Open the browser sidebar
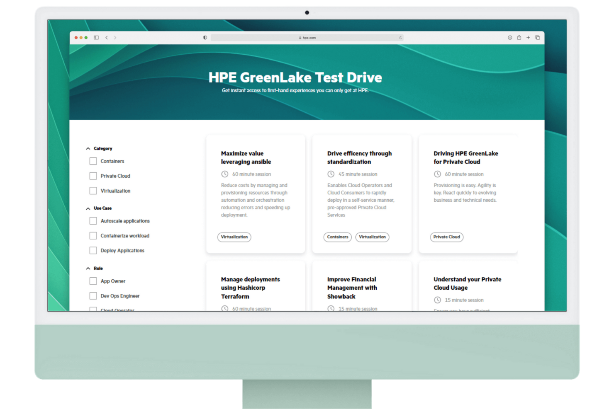Image resolution: width=614 pixels, height=409 pixels. [x=96, y=37]
